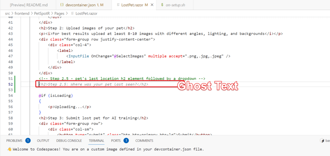Click the Step 2.5 comment on line 51
Image resolution: width=330 pixels, height=156 pixels.
click(x=122, y=79)
